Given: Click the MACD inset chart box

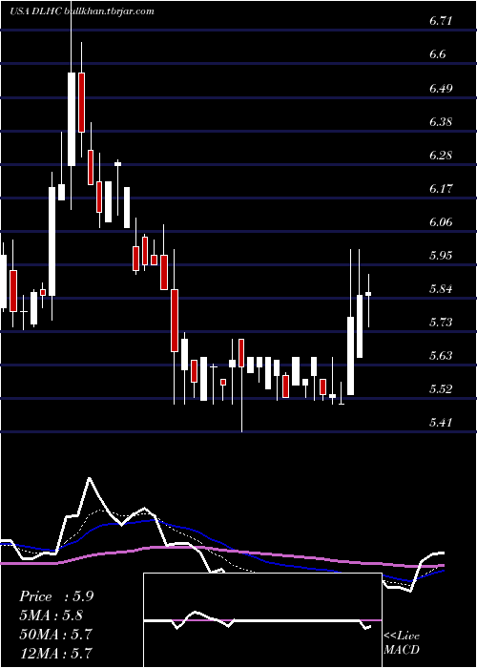Looking at the screenshot, I should pos(262,620).
